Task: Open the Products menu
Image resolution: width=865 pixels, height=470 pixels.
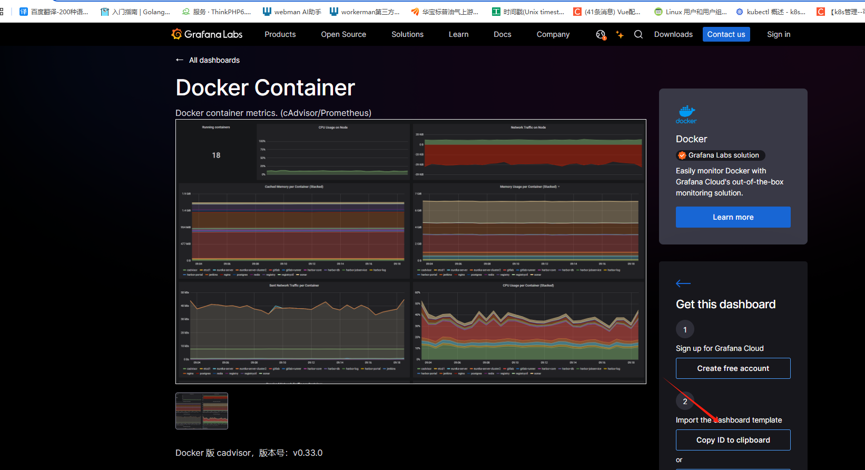Action: pos(280,34)
